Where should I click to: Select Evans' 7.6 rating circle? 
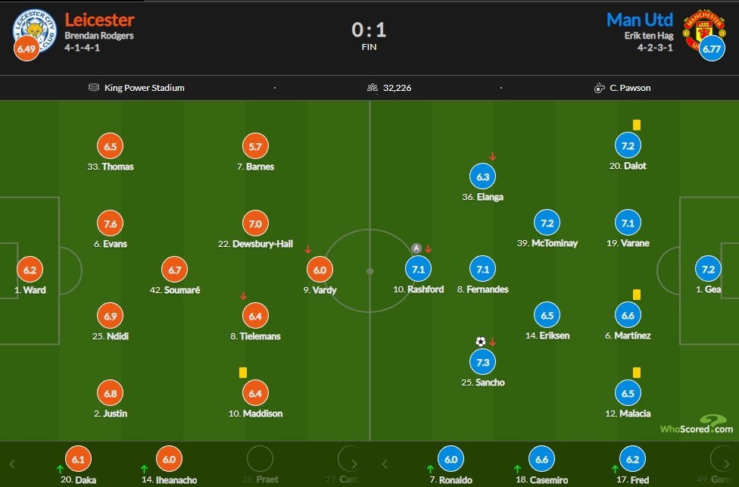click(111, 223)
